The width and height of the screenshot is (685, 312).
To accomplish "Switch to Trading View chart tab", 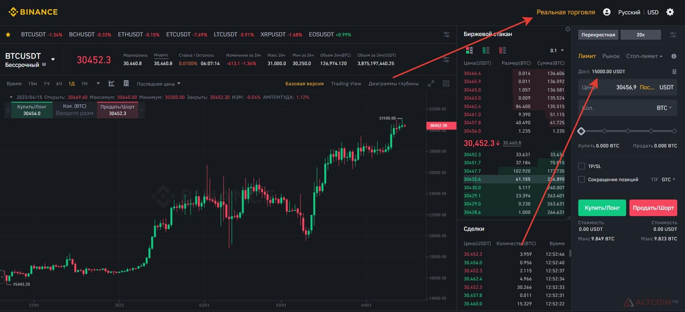I will 346,83.
